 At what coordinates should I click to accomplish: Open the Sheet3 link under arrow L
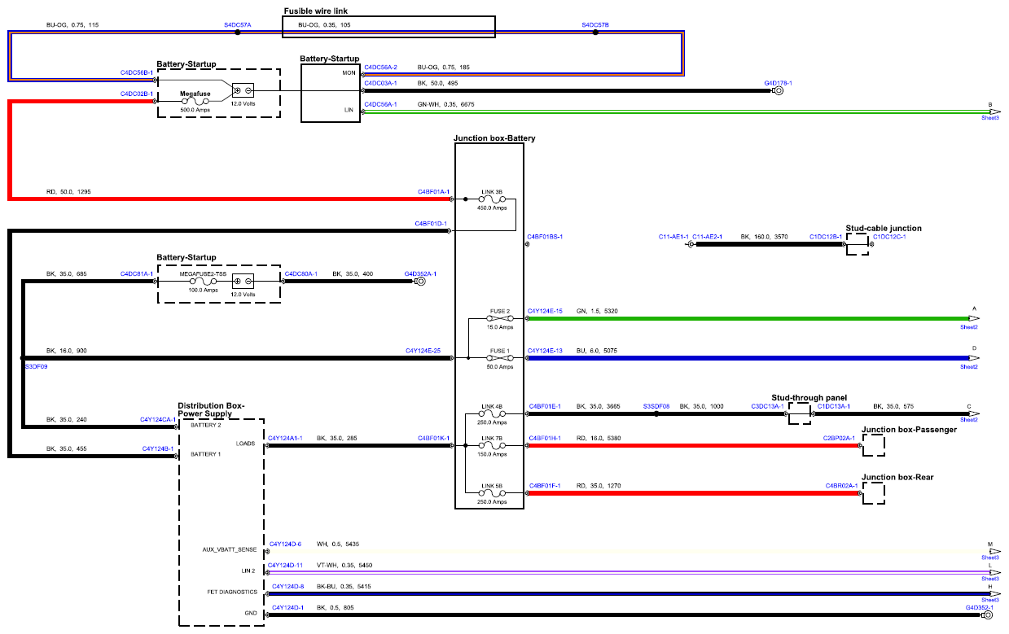pyautogui.click(x=990, y=579)
